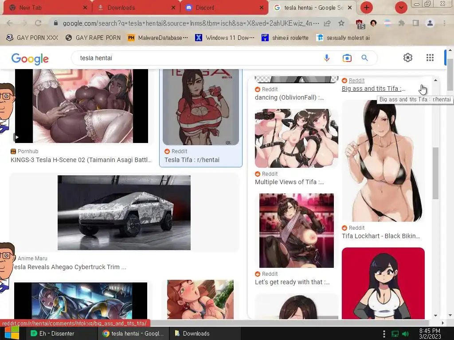Click the side panel scroll-down arrow
This screenshot has width=454, height=340.
click(436, 315)
